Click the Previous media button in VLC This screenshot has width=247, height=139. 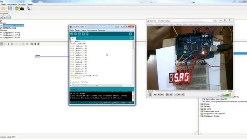click(x=155, y=95)
